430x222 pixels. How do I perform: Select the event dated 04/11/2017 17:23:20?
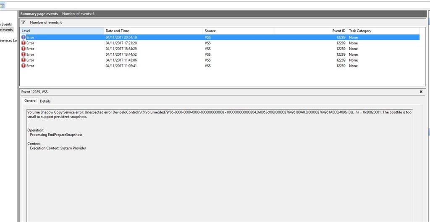pyautogui.click(x=220, y=43)
